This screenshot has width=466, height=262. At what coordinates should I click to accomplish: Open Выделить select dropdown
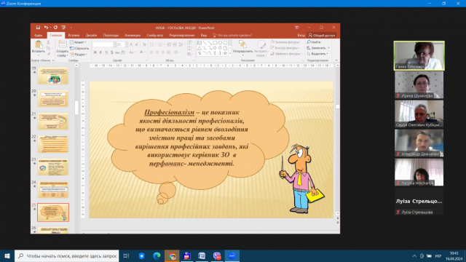[x=317, y=54]
